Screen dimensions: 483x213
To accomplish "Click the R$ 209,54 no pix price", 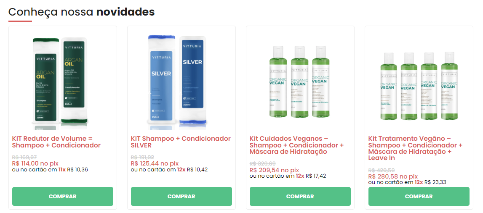I will 274,170.
